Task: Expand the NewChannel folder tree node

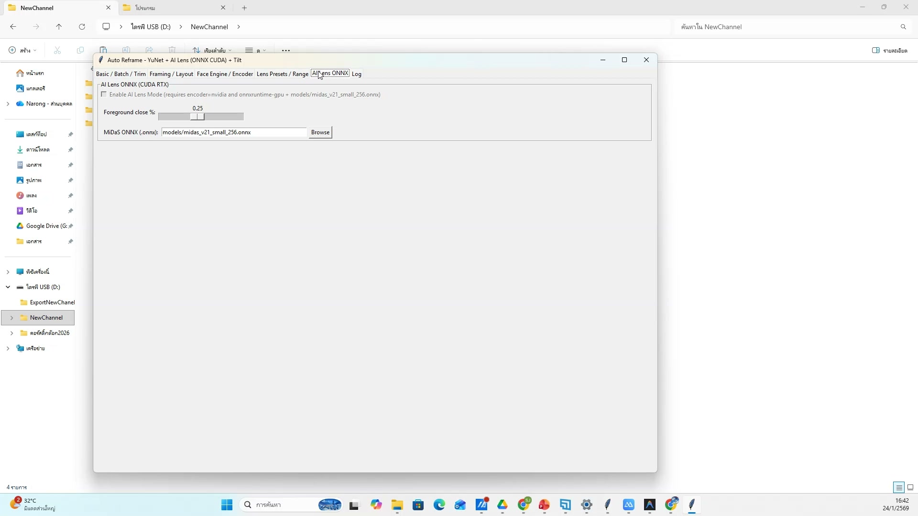Action: [x=11, y=318]
